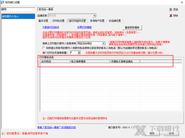Viewport: 185px width, 138px height.
Task: Expand the 淘宝后台地址 dropdown
Action: coord(103,43)
